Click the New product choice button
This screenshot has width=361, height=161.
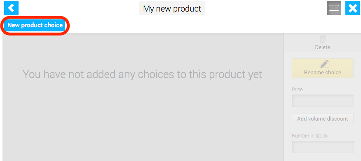click(x=35, y=25)
